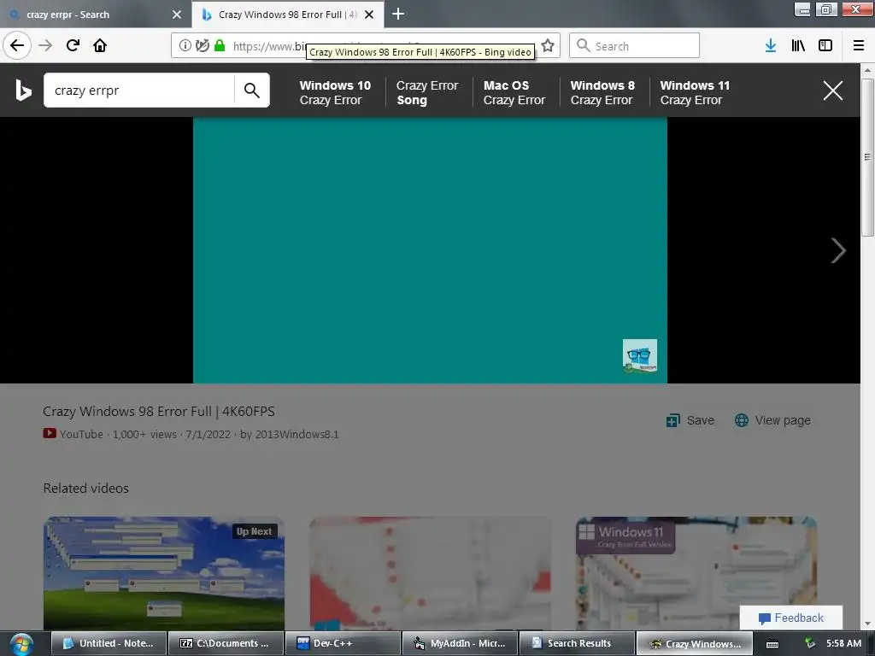
Task: Switch to C:\Documents 7-Zip window
Action: (226, 643)
